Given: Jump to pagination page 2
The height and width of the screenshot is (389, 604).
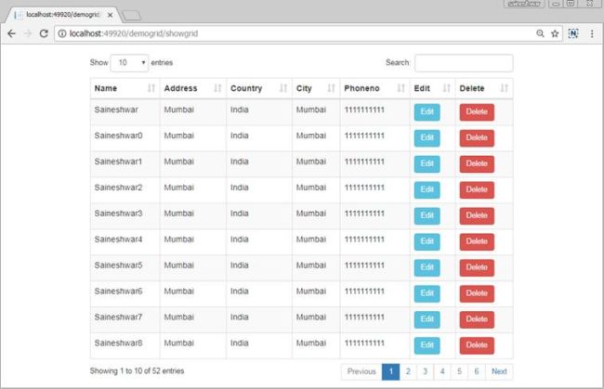Looking at the screenshot, I should pos(408,371).
